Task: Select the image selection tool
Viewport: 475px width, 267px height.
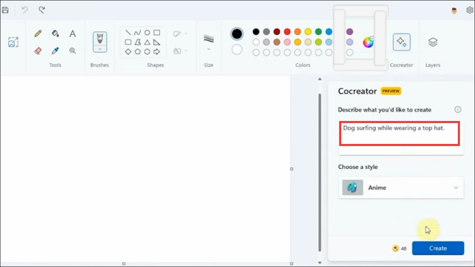Action: tap(13, 42)
